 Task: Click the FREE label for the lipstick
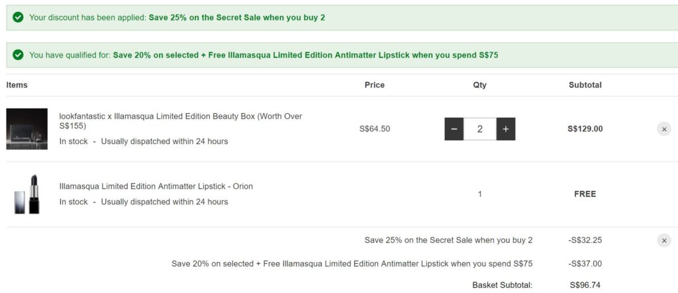[x=585, y=194]
